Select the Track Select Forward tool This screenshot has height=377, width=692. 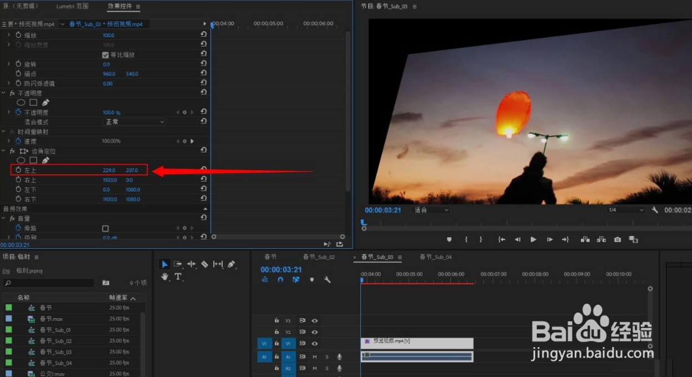pyautogui.click(x=178, y=264)
